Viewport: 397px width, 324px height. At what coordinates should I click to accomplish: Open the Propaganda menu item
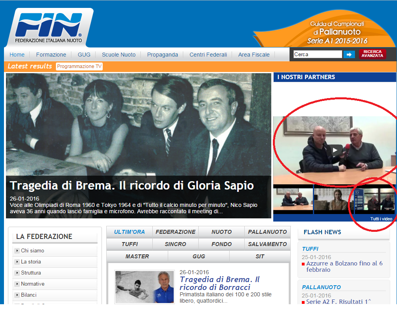[x=162, y=55]
